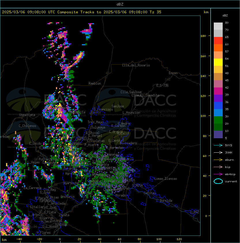Screen dimensions: 240x243
Task: Click the 'Ugarteche' place label
Action: [x=71, y=183]
